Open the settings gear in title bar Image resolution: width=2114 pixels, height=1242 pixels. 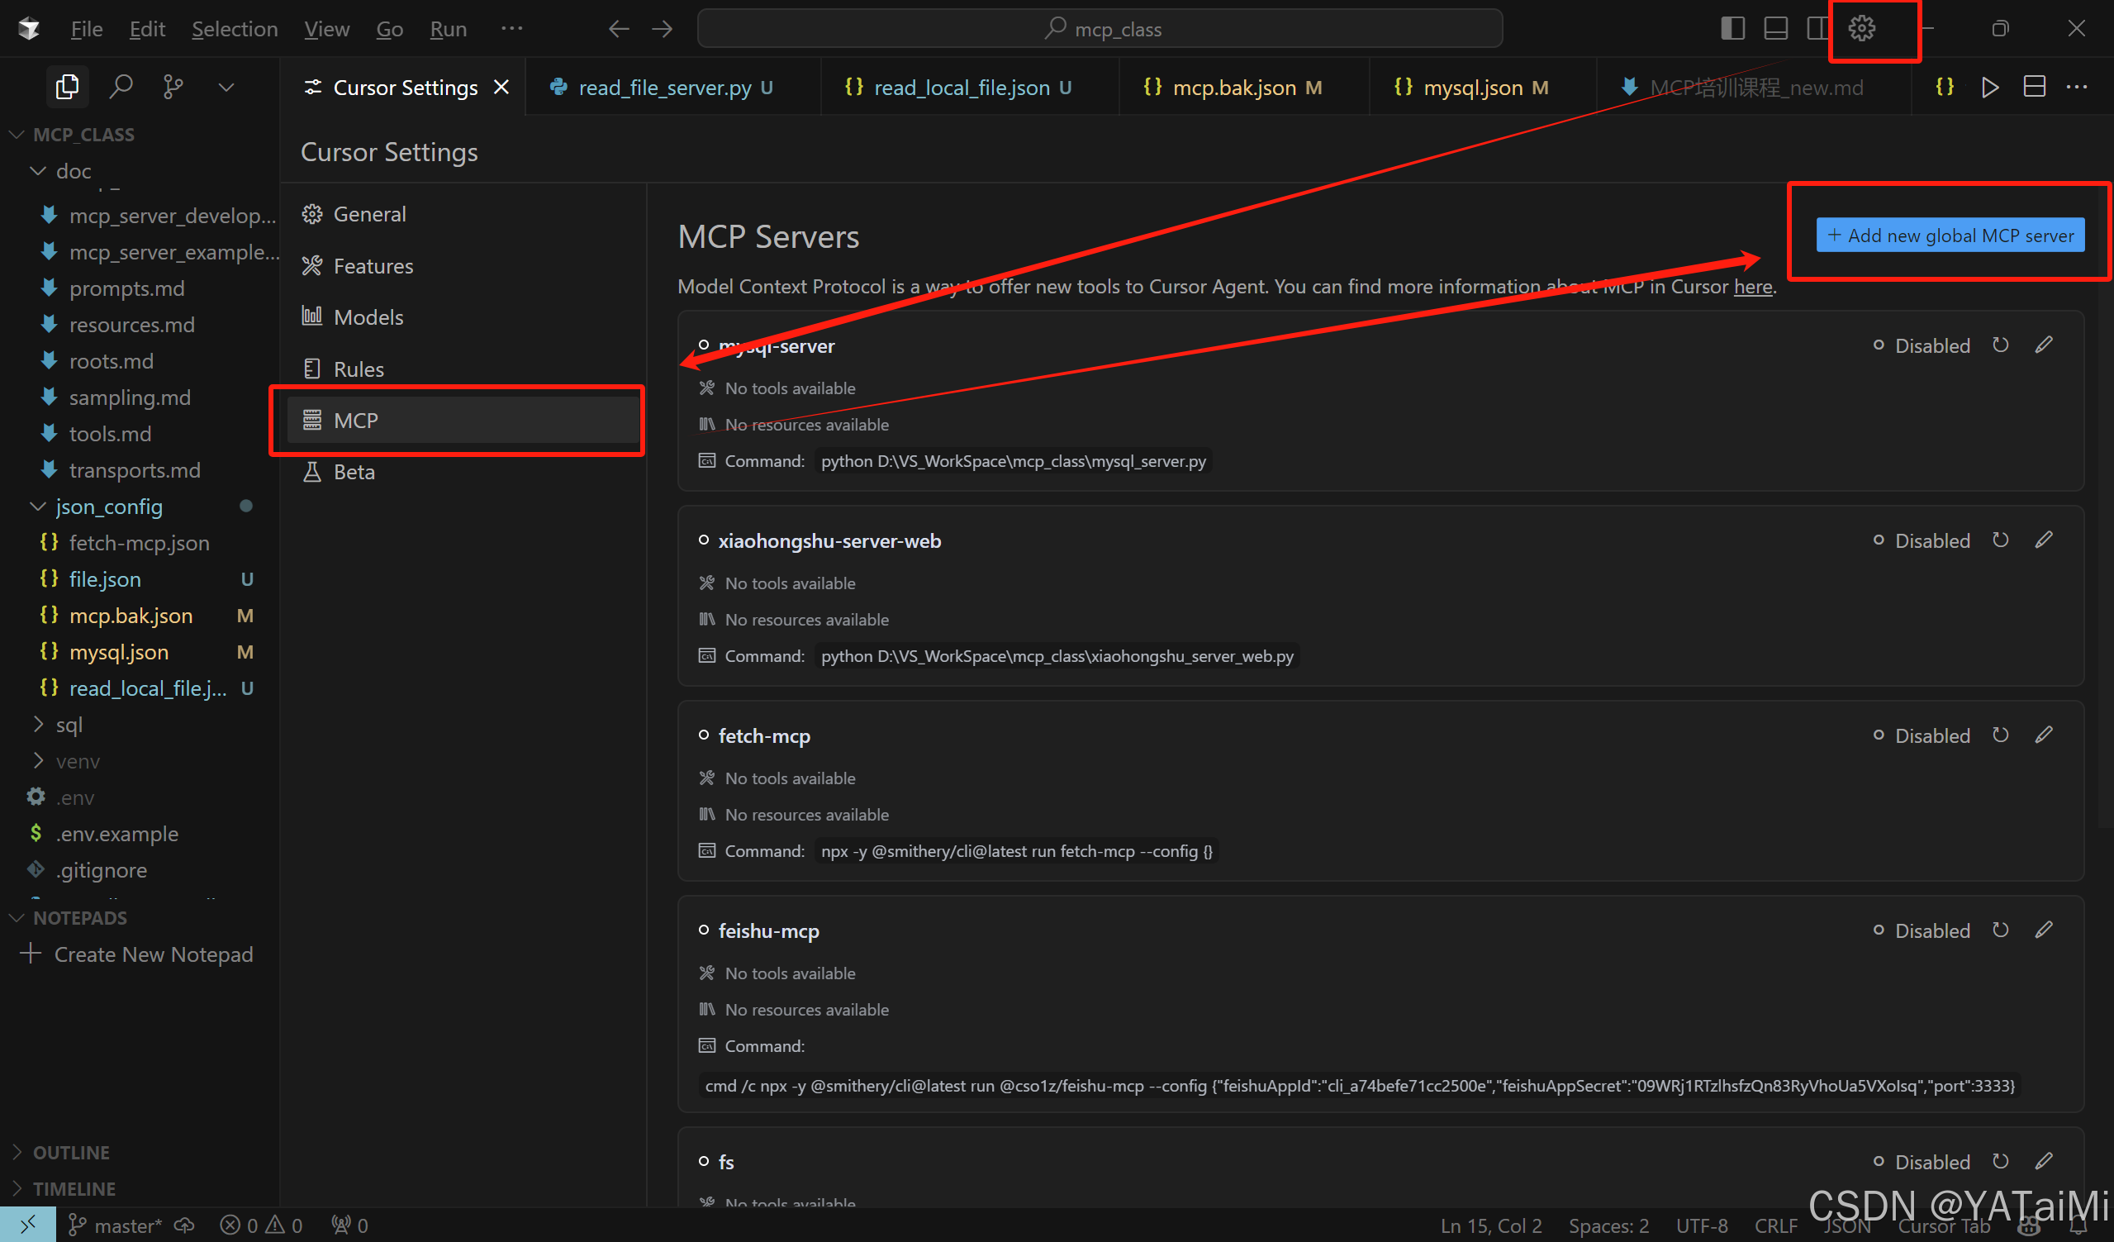(x=1861, y=29)
